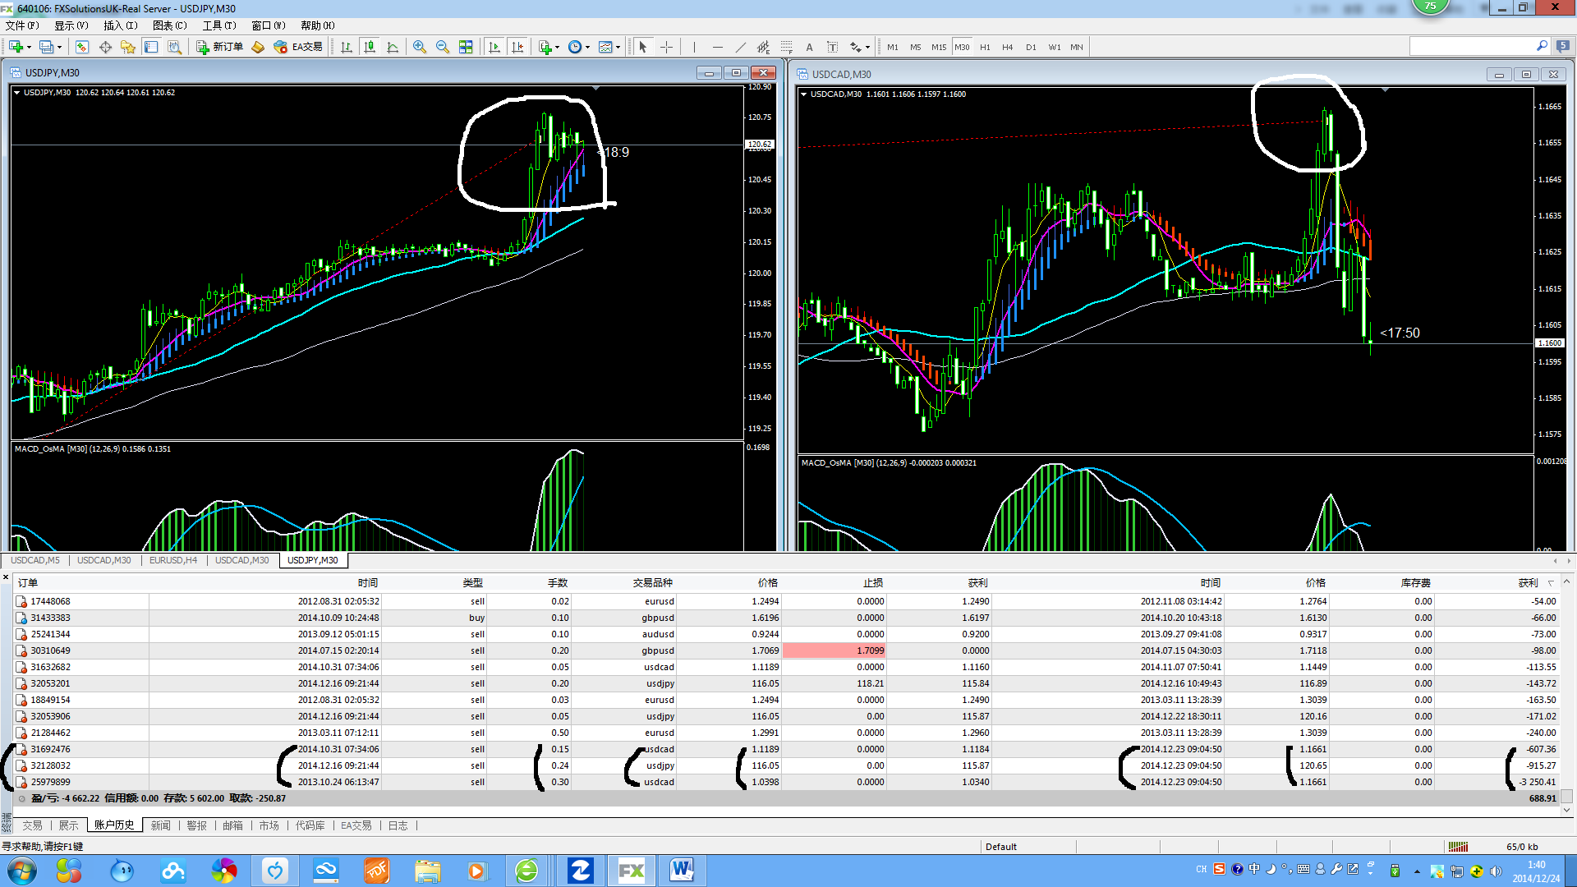
Task: Click the Zoom Out magnifier icon
Action: [x=443, y=47]
